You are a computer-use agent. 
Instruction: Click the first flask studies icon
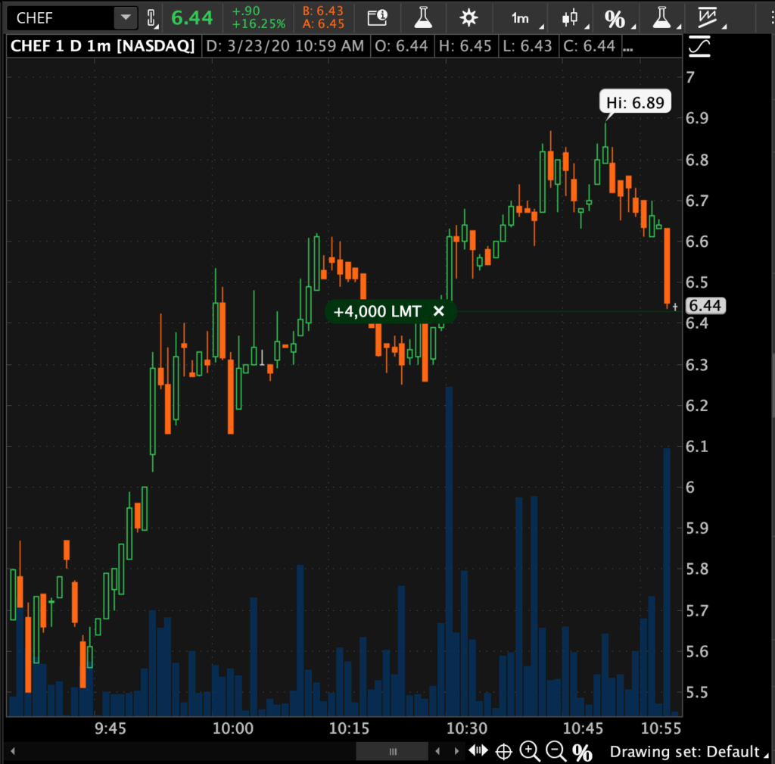[423, 18]
